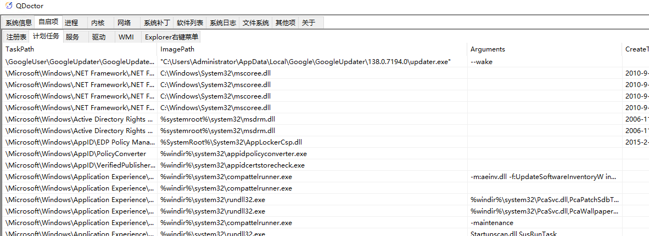Select the 计划任务 sub-tab
This screenshot has width=649, height=236.
[46, 36]
